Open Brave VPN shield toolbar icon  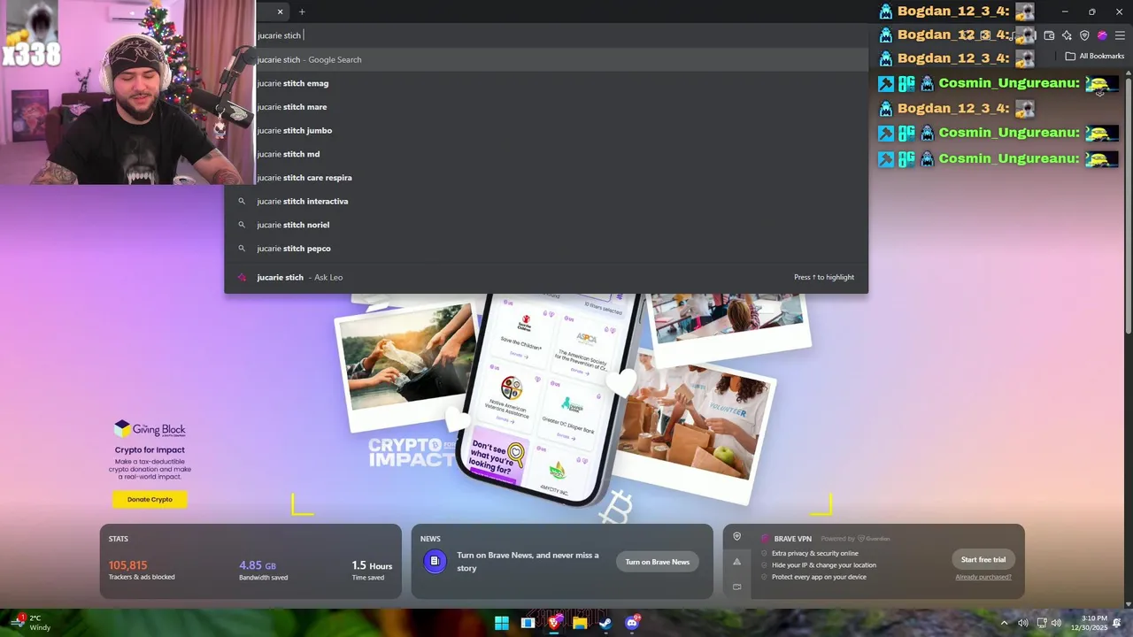1084,35
